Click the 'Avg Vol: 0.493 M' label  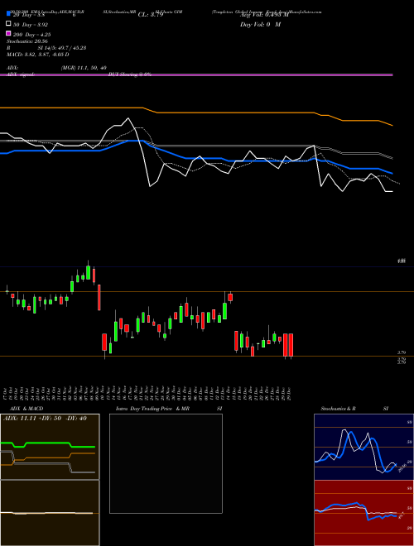(x=264, y=15)
